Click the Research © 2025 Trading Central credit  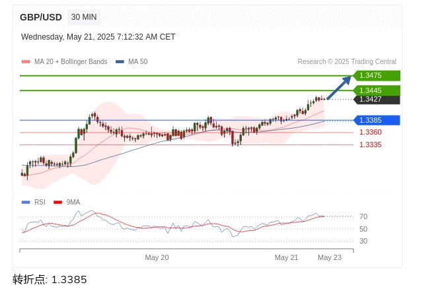(347, 61)
